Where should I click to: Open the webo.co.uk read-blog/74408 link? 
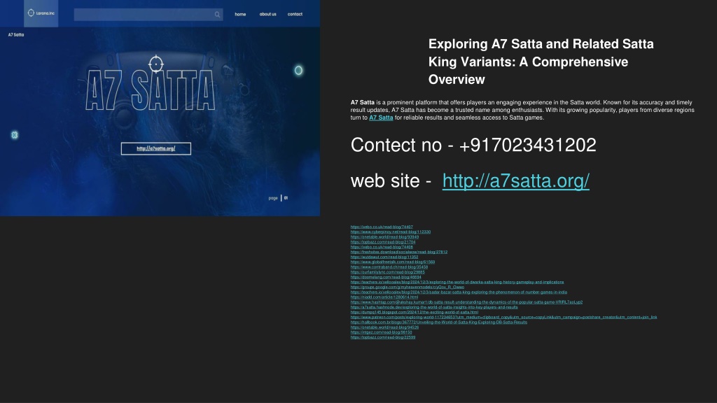tap(382, 247)
